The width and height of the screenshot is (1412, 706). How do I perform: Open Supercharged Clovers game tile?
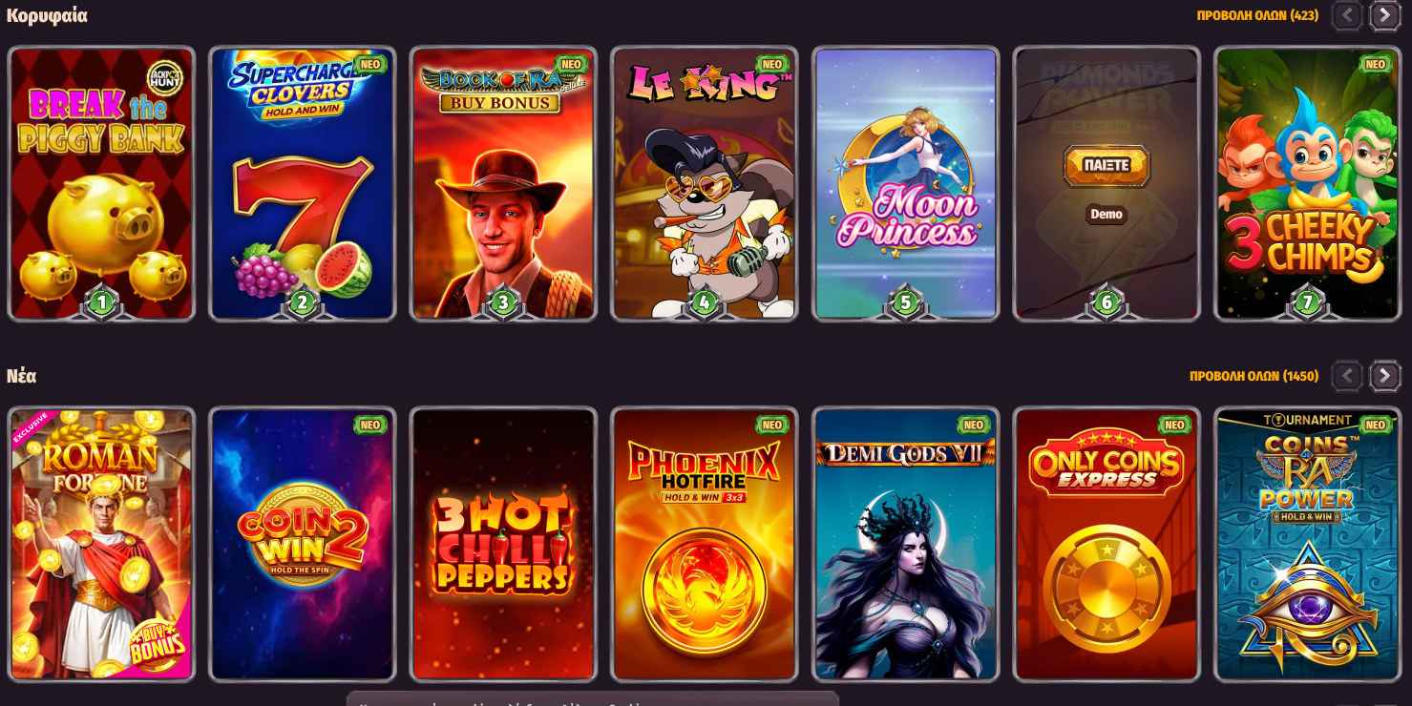click(302, 183)
